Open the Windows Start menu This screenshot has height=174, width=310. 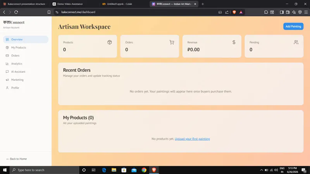[5, 170]
